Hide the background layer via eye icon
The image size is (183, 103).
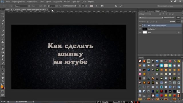(x=140, y=29)
